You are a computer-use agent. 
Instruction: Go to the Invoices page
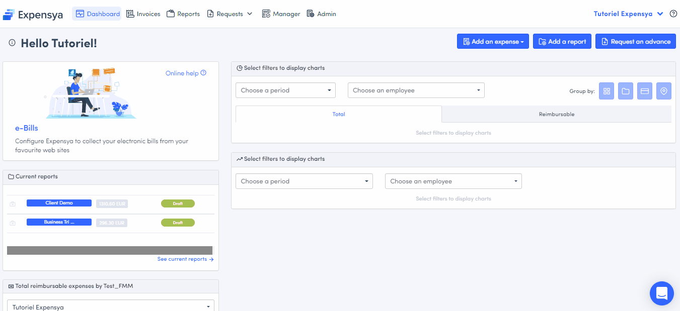143,14
